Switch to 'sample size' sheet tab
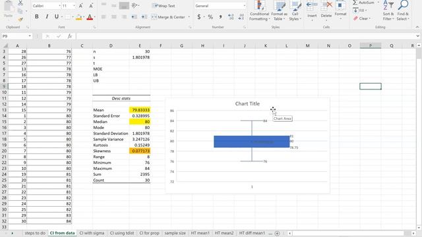This screenshot has width=422, height=237. pos(175,233)
